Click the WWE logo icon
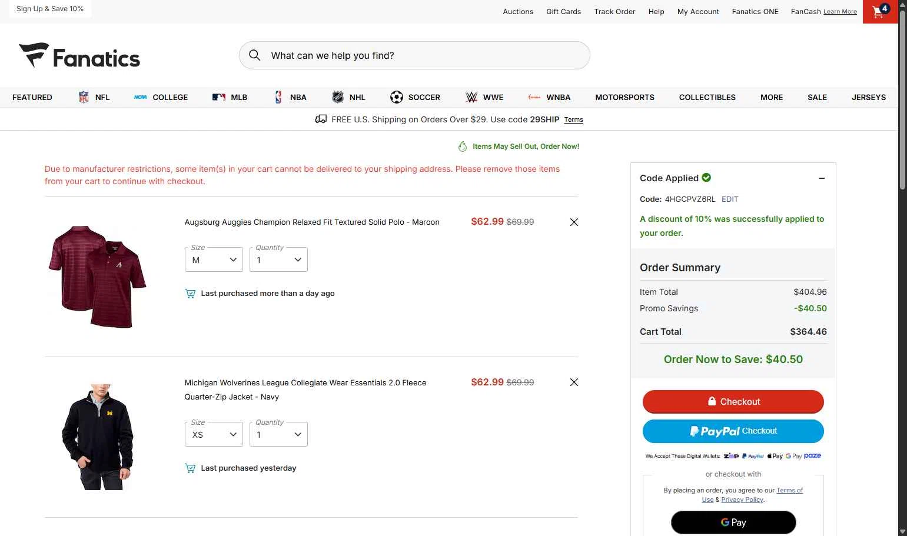Image resolution: width=907 pixels, height=536 pixels. point(471,97)
